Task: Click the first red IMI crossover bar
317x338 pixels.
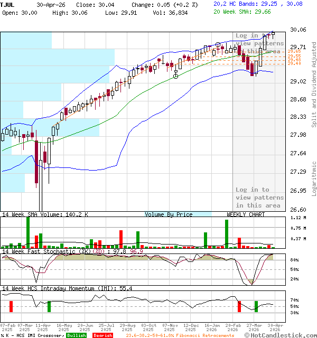Action: point(11,306)
